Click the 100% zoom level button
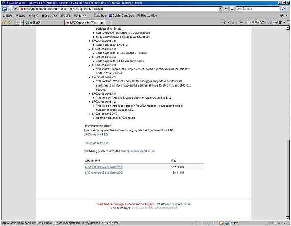This screenshot has width=291, height=226. coord(276,223)
